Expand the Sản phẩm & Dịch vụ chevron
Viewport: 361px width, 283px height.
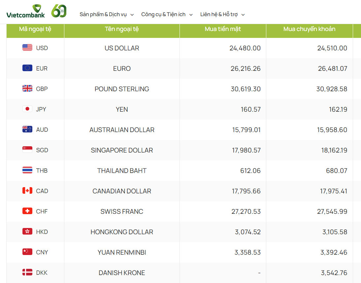pyautogui.click(x=132, y=15)
